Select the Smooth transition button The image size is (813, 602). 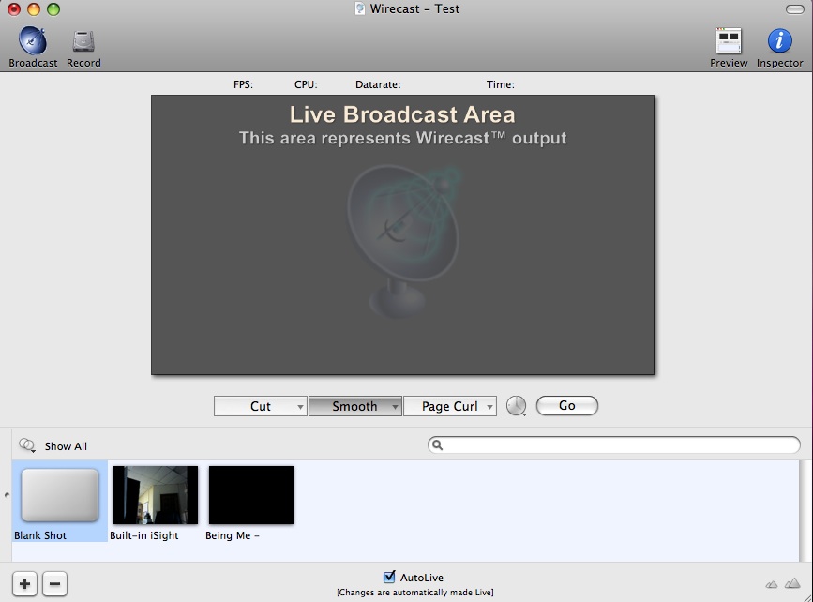[x=355, y=406]
